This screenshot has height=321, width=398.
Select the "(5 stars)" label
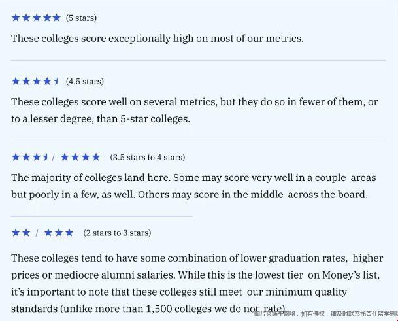click(81, 18)
